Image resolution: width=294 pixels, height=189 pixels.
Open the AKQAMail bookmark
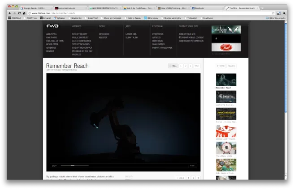click(14, 18)
